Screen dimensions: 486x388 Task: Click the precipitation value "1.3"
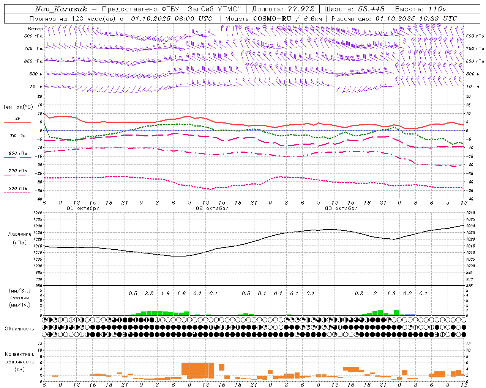391,293
